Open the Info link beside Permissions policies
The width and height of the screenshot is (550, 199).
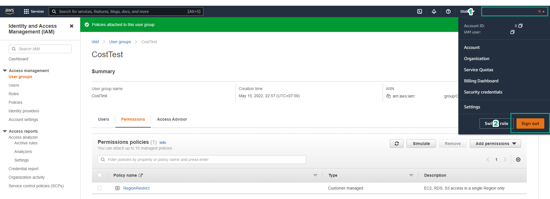click(163, 142)
